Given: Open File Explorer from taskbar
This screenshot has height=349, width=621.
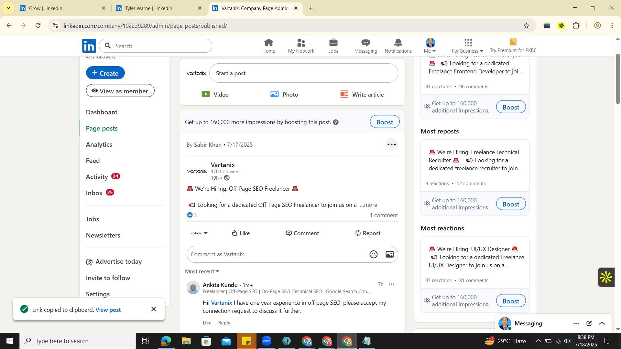Looking at the screenshot, I should point(186,341).
